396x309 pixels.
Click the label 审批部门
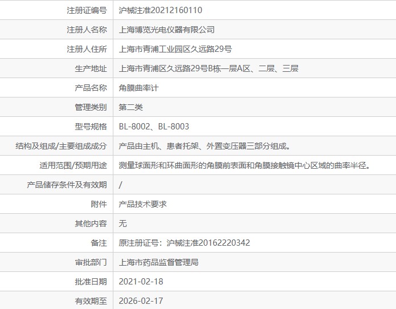point(91,262)
